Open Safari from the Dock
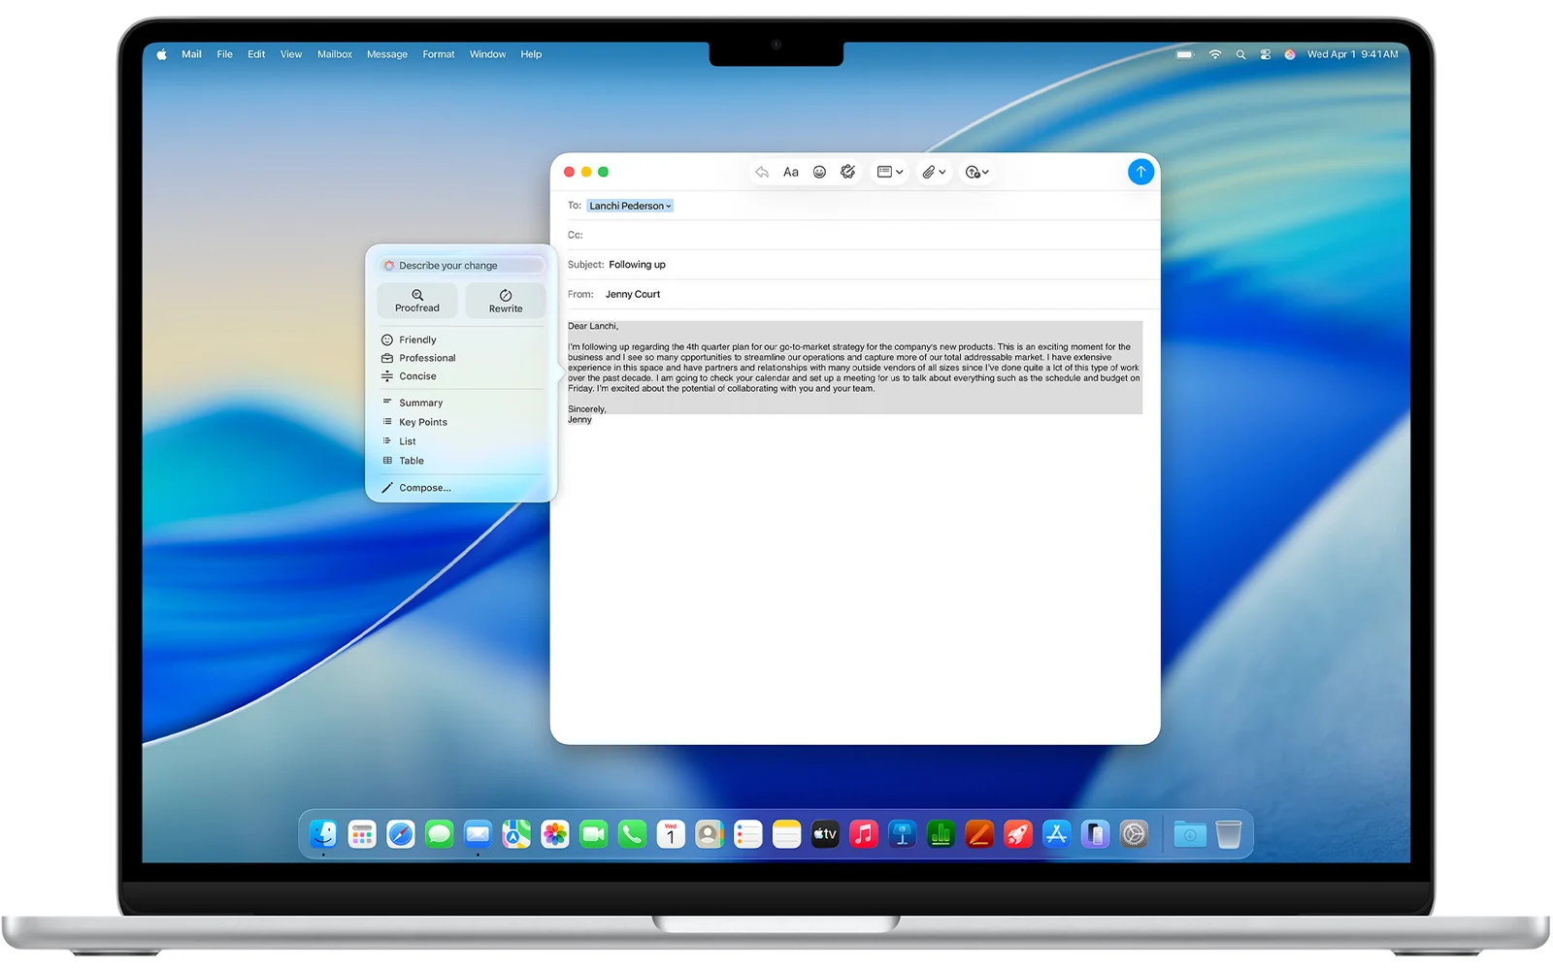This screenshot has width=1553, height=970. [400, 834]
